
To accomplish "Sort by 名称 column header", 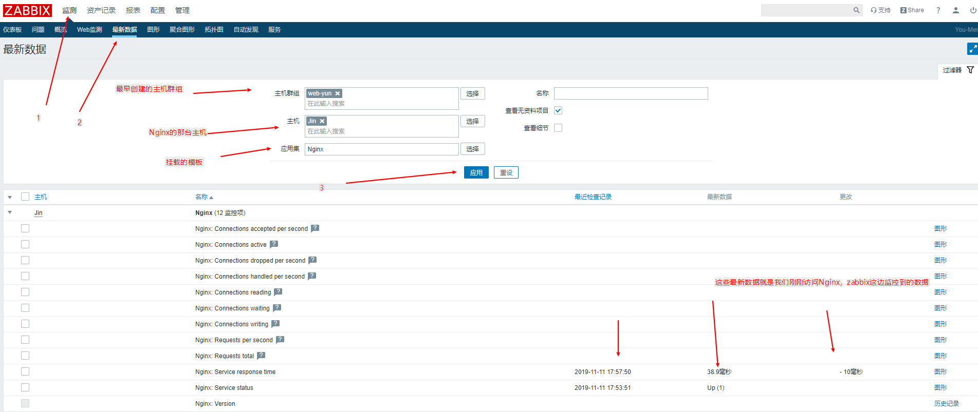I will coord(201,197).
